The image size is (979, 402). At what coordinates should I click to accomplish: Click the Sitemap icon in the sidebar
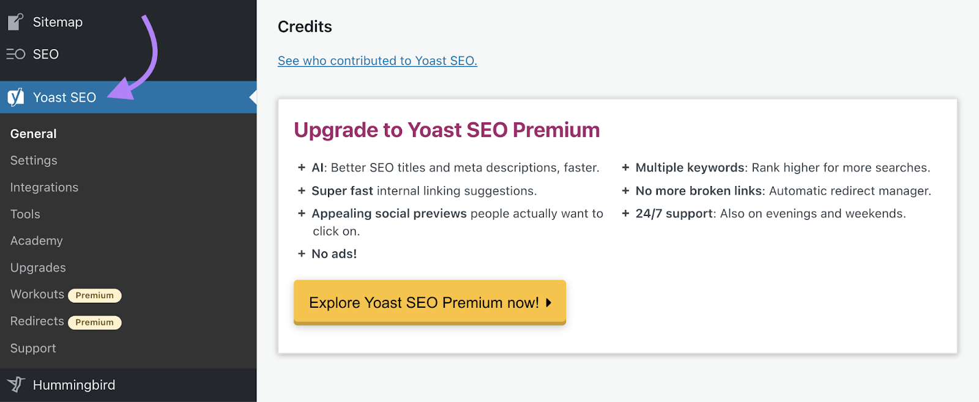click(15, 21)
